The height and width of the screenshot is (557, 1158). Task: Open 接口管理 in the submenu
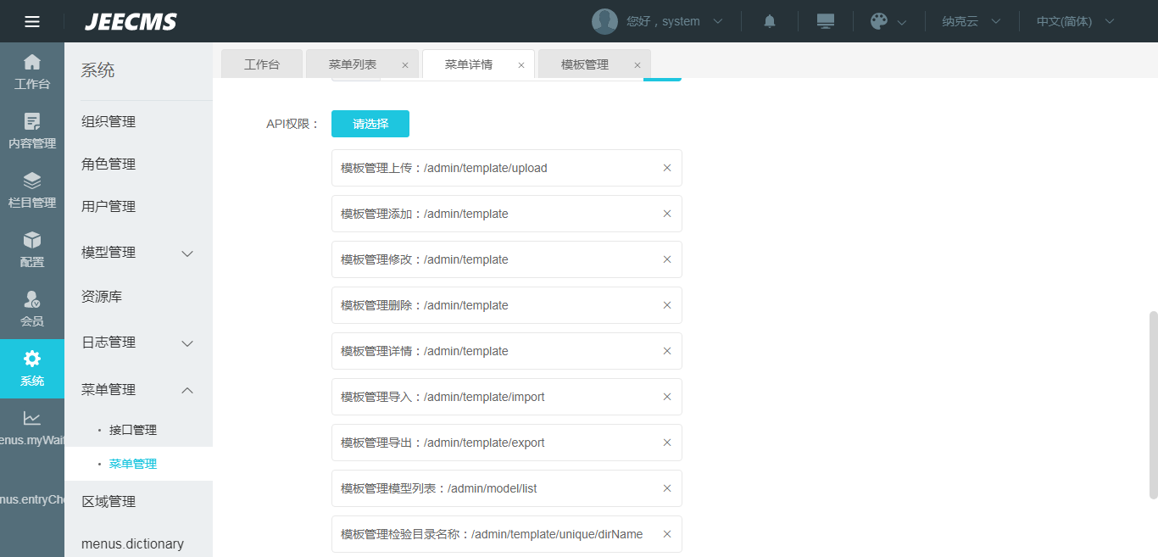(x=133, y=430)
